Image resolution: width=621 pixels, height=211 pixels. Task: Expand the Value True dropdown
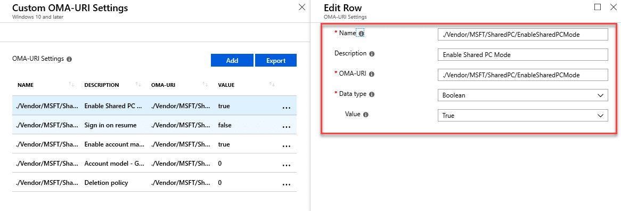[523, 115]
